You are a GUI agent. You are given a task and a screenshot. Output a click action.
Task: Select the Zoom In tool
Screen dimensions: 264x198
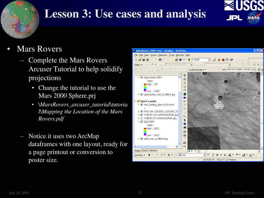click(x=185, y=76)
